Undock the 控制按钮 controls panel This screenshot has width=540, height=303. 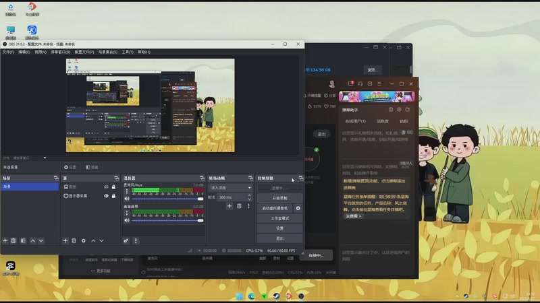click(x=301, y=178)
